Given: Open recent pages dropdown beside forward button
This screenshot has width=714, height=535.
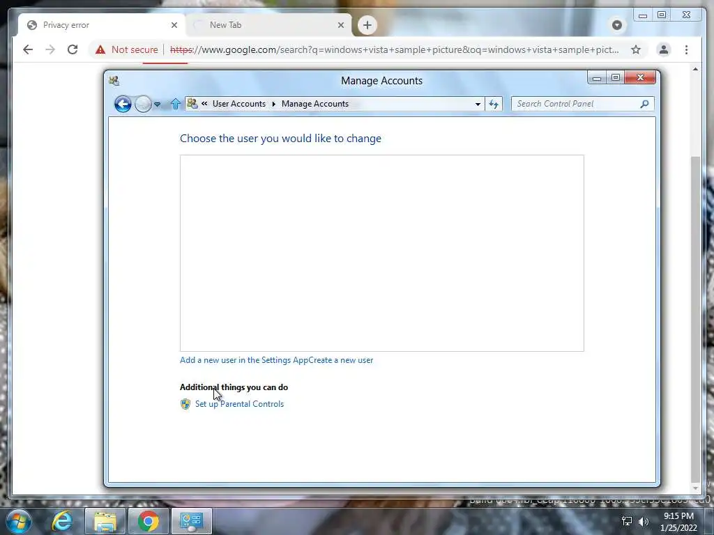Looking at the screenshot, I should click(x=157, y=104).
